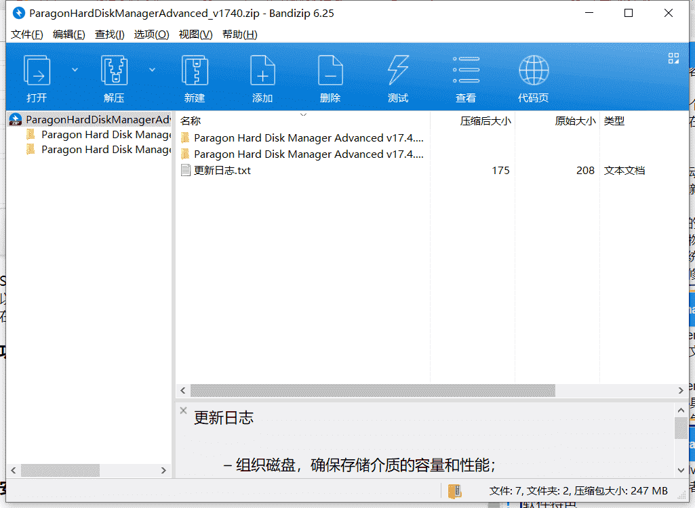Click the file list horizontal scrollbar right arrow
695x508 pixels.
pos(681,390)
